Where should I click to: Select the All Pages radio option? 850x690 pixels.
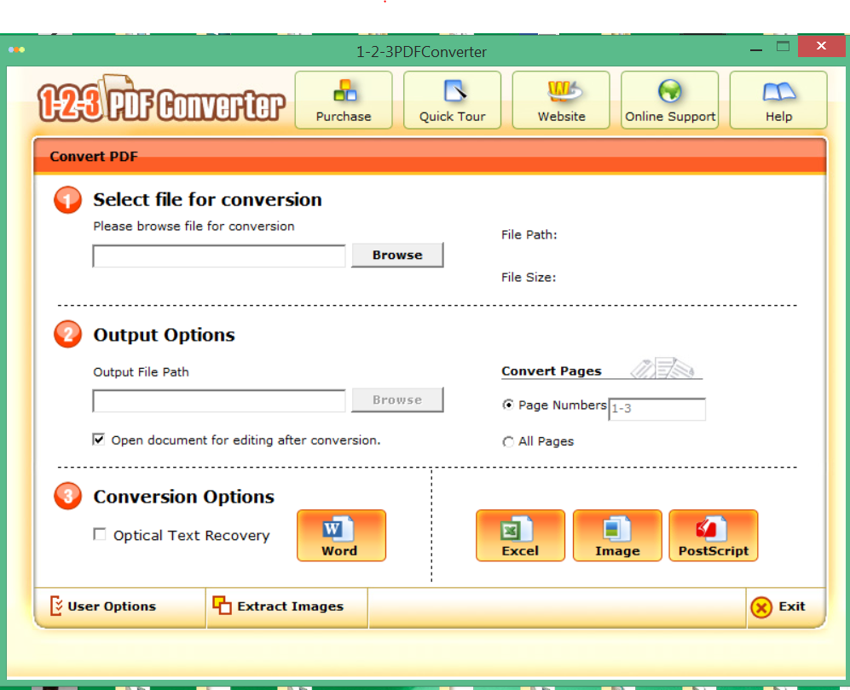[508, 442]
